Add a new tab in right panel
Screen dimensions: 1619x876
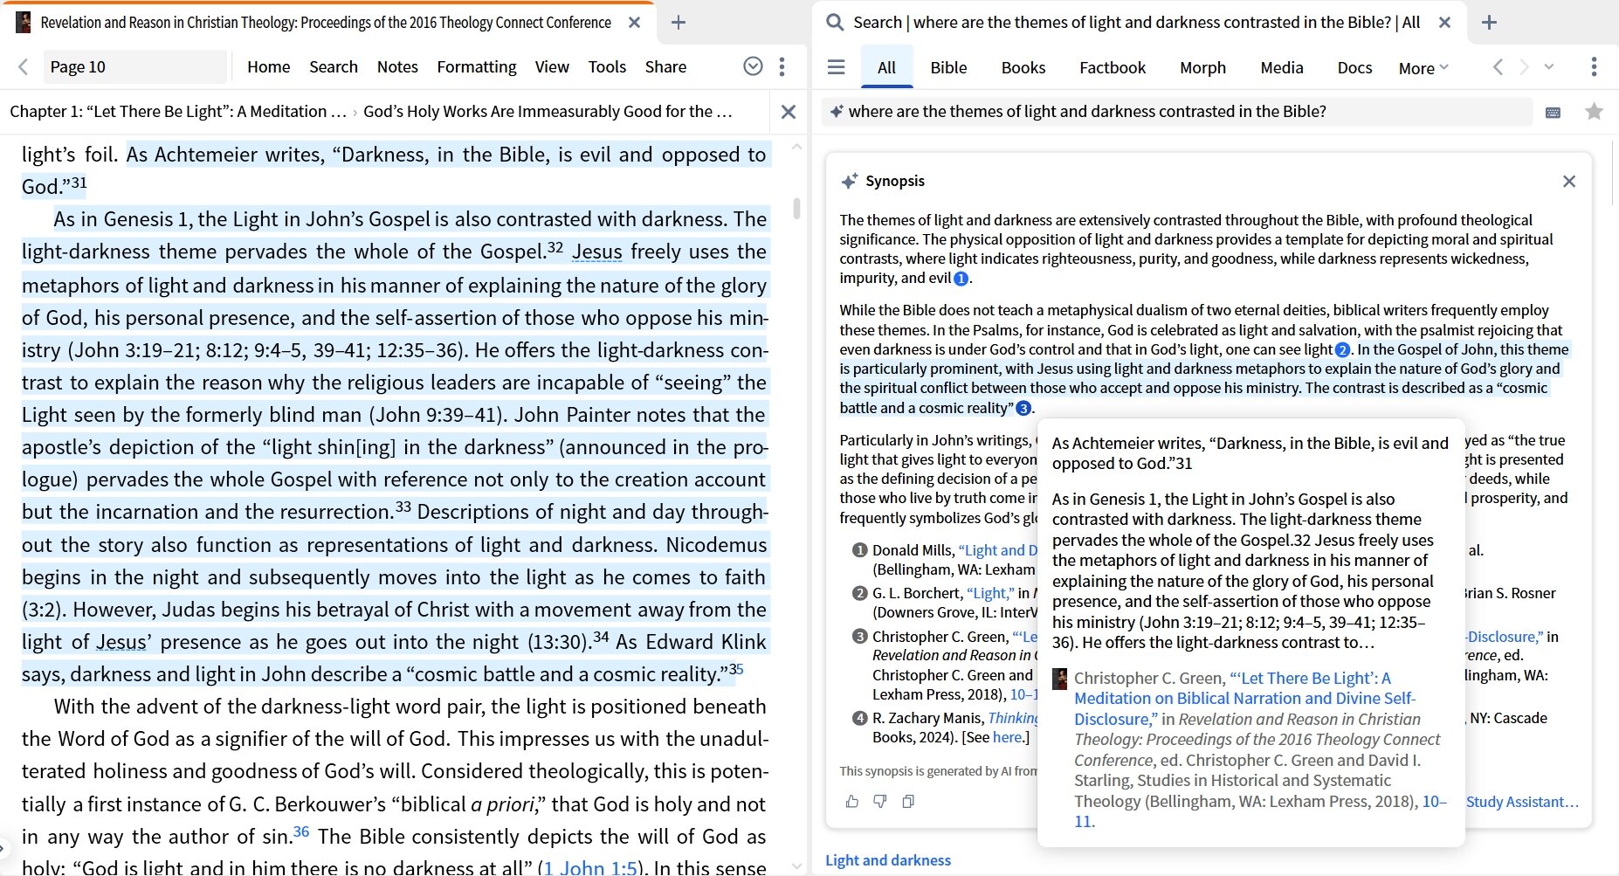[x=1490, y=23]
